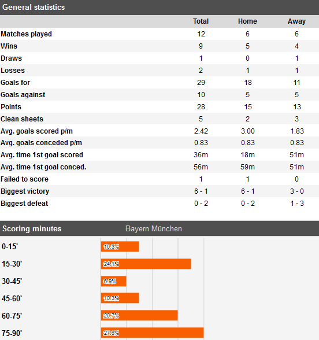Viewport: 319px width, 340px height.
Task: Click the 0-15' orange bar
Action: pos(120,246)
